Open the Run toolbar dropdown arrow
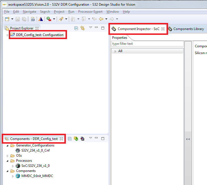 [x=54, y=19]
